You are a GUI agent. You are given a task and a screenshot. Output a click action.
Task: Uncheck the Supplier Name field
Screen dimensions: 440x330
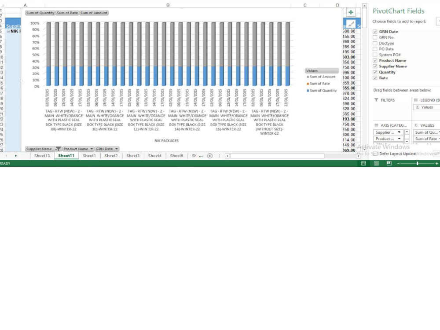(375, 66)
